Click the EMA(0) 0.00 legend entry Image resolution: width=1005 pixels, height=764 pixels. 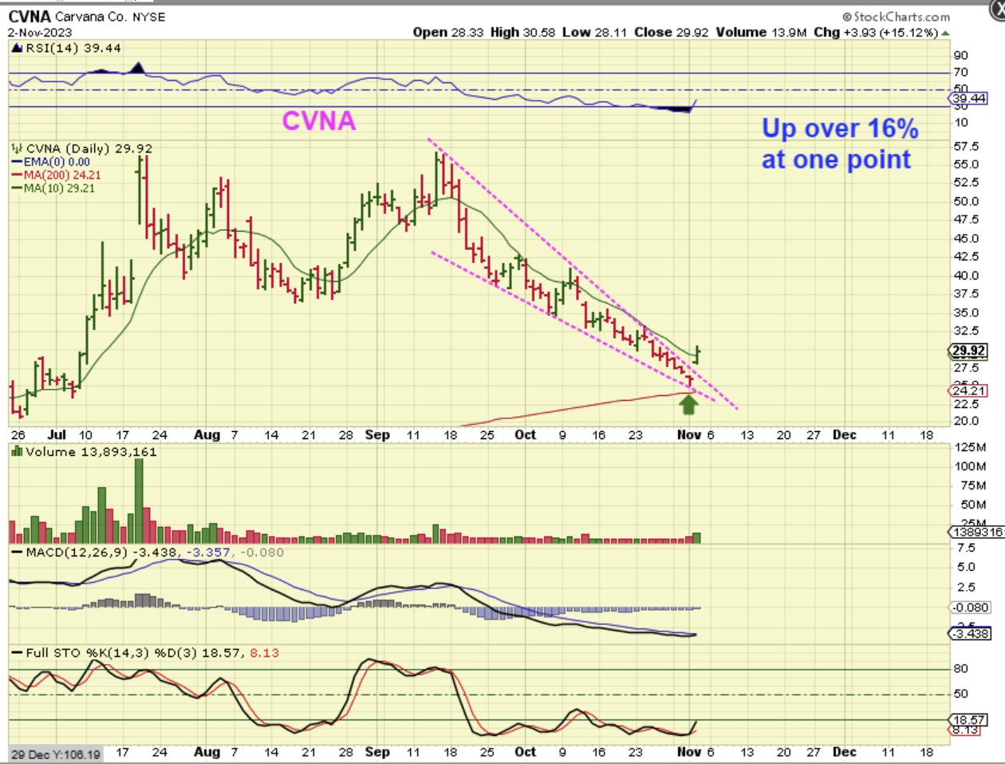click(x=57, y=162)
